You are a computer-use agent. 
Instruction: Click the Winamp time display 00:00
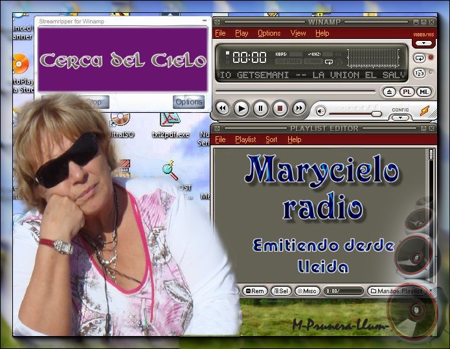[x=249, y=57]
